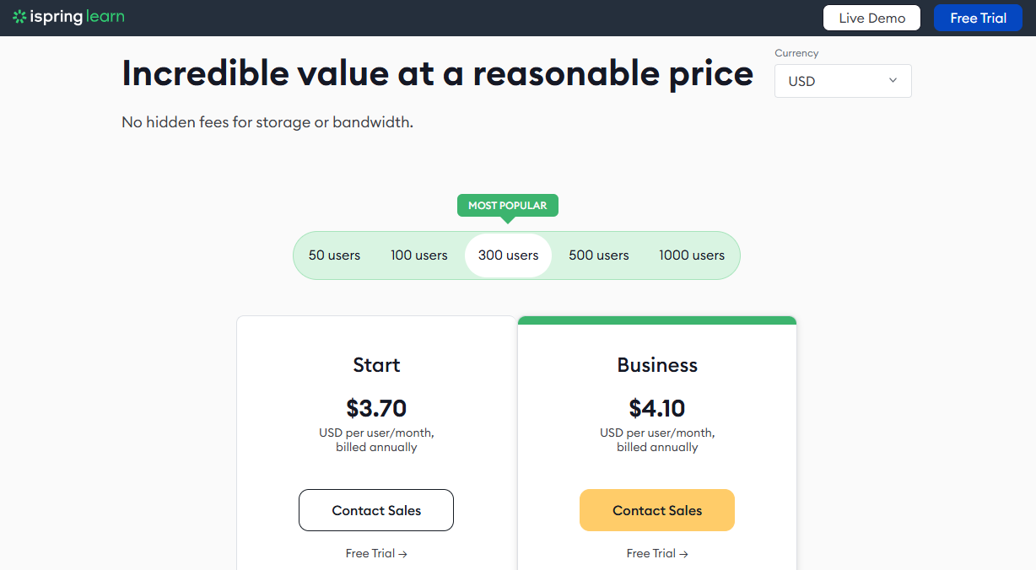The width and height of the screenshot is (1036, 570).
Task: Contact Sales for the Start plan
Action: (x=376, y=510)
